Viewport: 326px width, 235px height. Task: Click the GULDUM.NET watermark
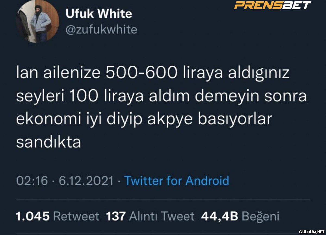point(312,232)
